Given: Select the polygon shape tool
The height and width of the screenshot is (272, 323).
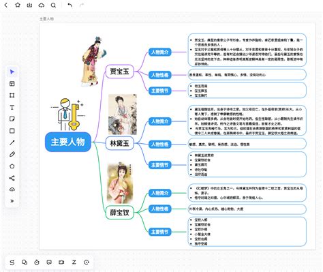Looking at the screenshot, I should [12, 166].
